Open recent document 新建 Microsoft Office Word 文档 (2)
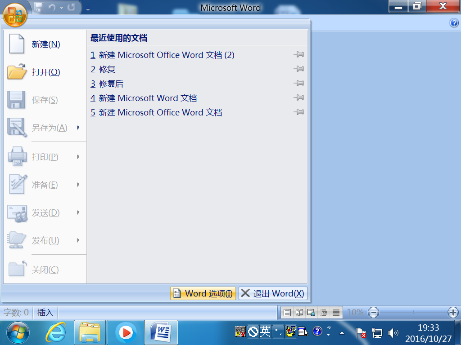Screen dimensions: 461x345 click(x=162, y=55)
